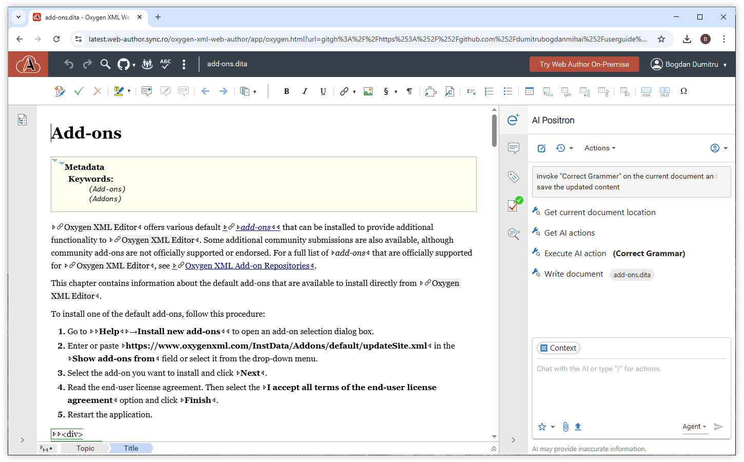Click the document vertical scrollbar thumb
This screenshot has width=744, height=462.
click(494, 130)
